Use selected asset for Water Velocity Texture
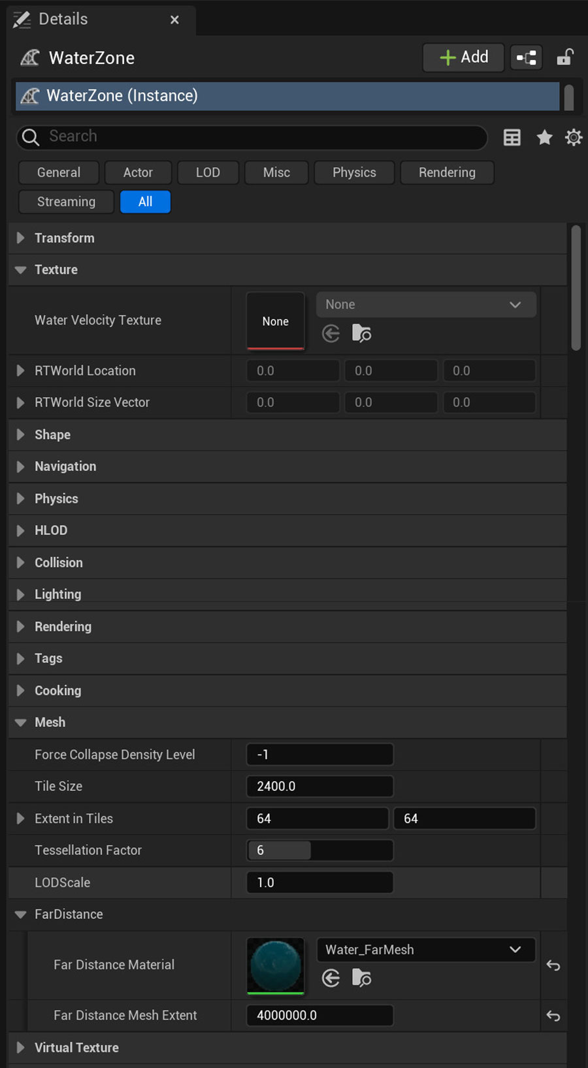588x1068 pixels. click(331, 334)
